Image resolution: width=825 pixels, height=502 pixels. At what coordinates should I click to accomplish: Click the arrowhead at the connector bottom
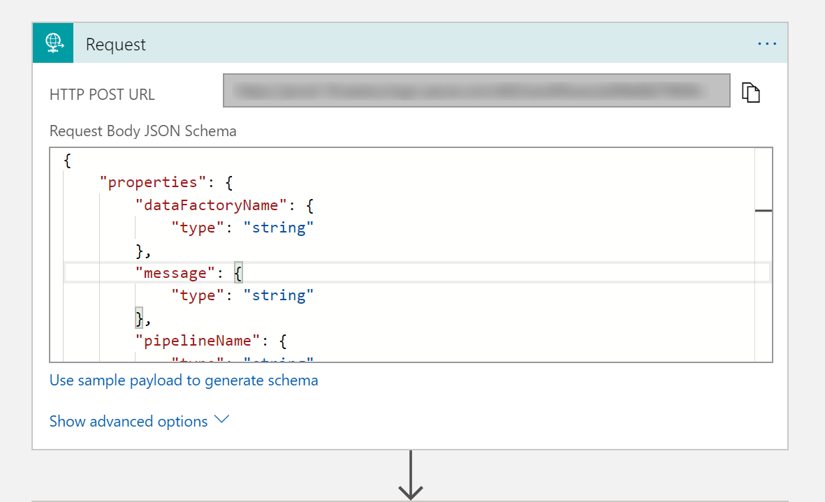pos(410,492)
